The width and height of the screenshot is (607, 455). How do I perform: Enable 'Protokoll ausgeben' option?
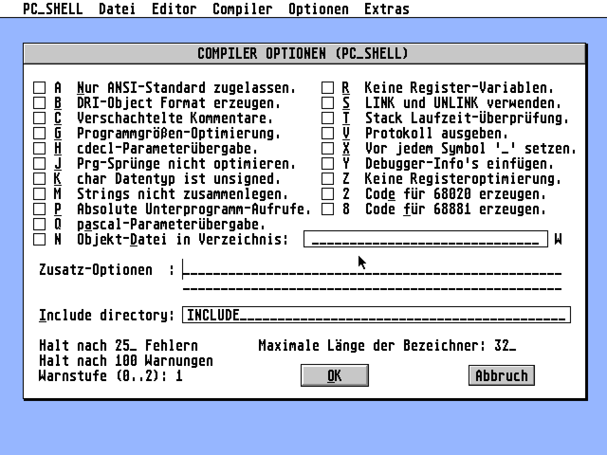pos(328,133)
